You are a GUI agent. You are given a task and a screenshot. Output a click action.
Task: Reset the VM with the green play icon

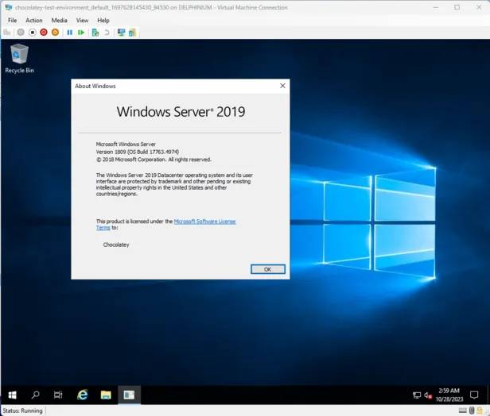tap(81, 33)
